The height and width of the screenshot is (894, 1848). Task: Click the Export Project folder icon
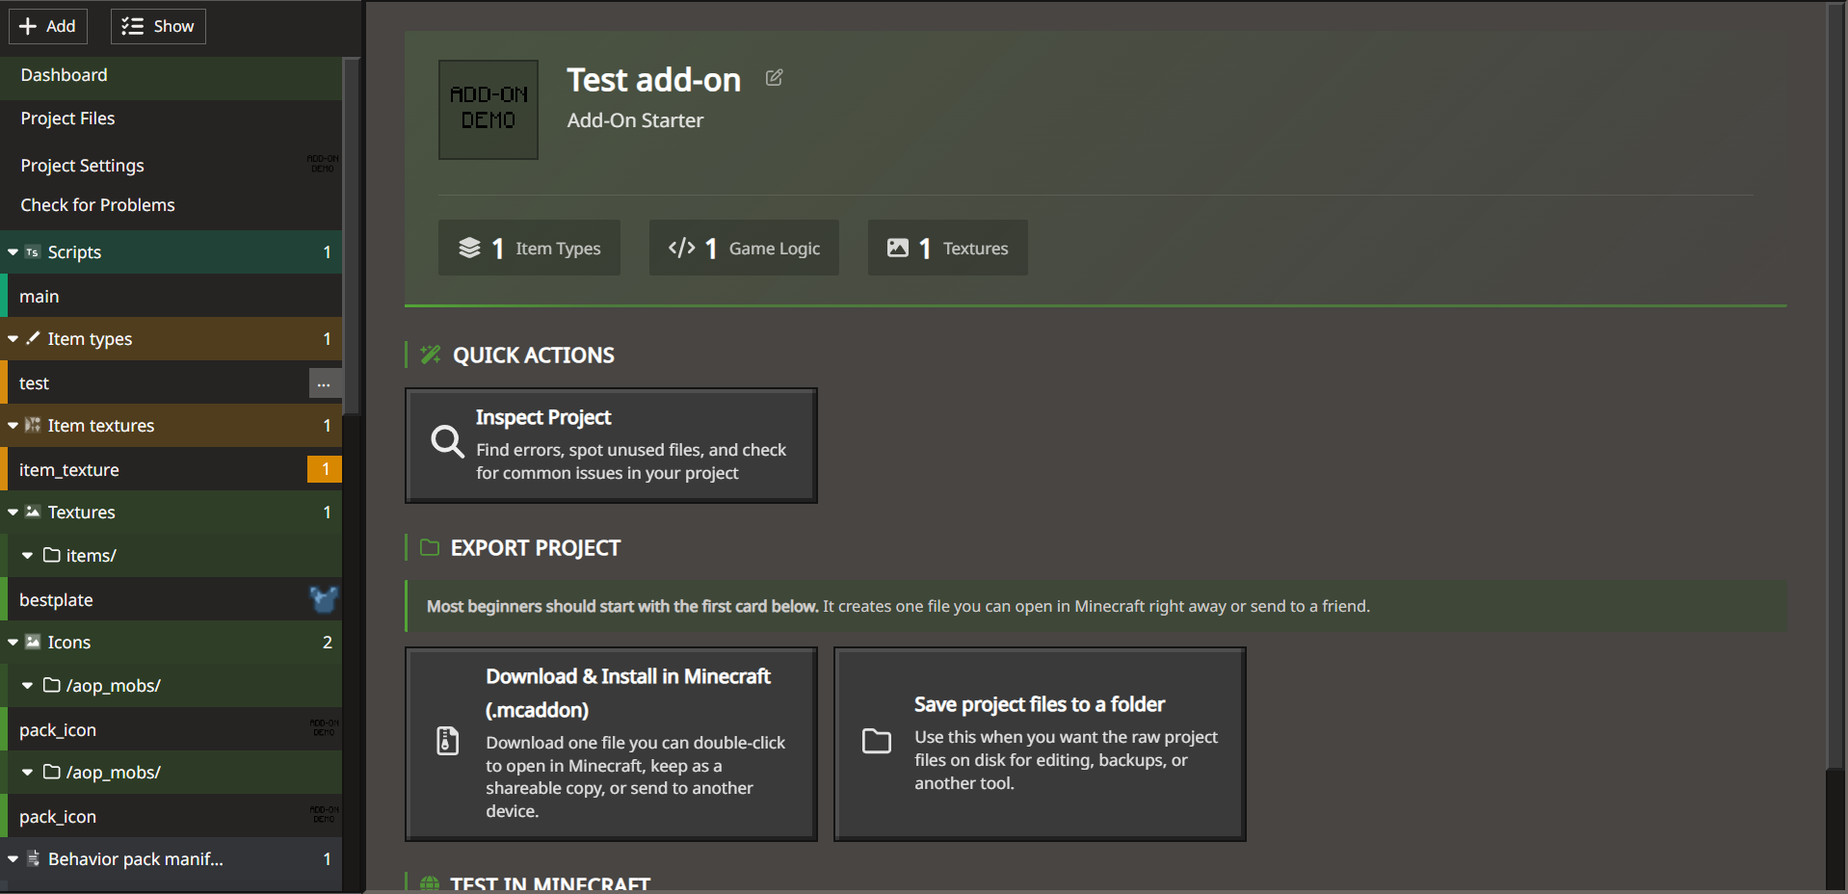430,547
